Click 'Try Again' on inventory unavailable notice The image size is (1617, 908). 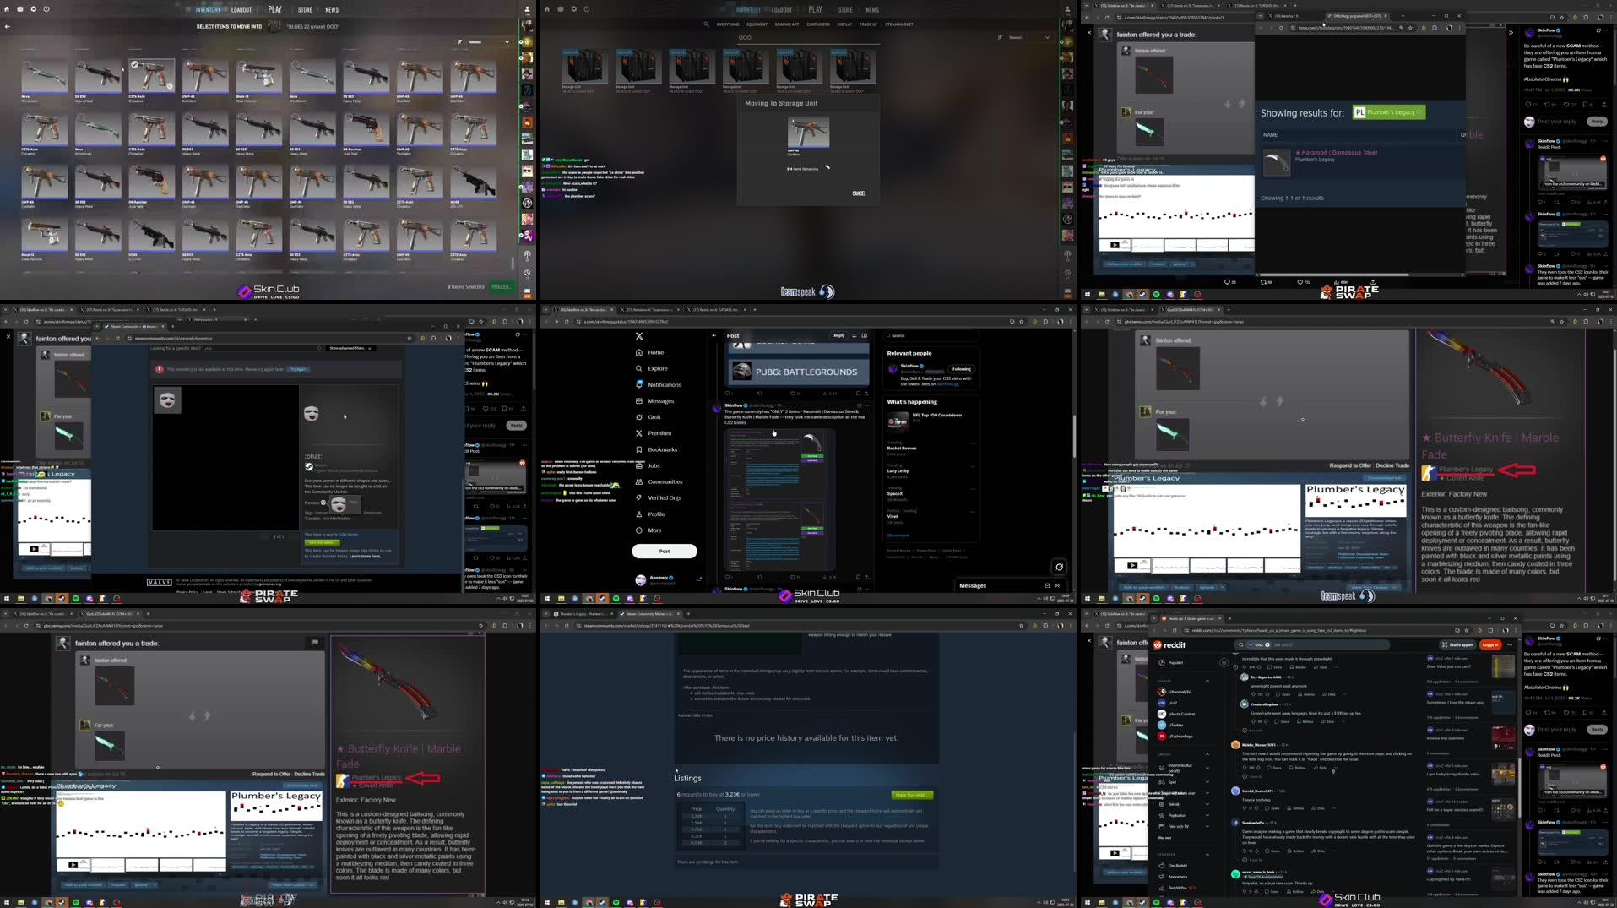298,369
